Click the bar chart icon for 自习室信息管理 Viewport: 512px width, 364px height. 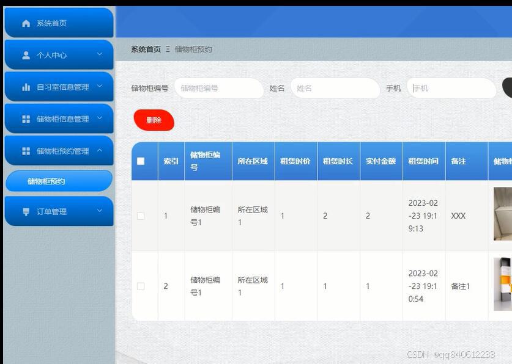pos(25,86)
